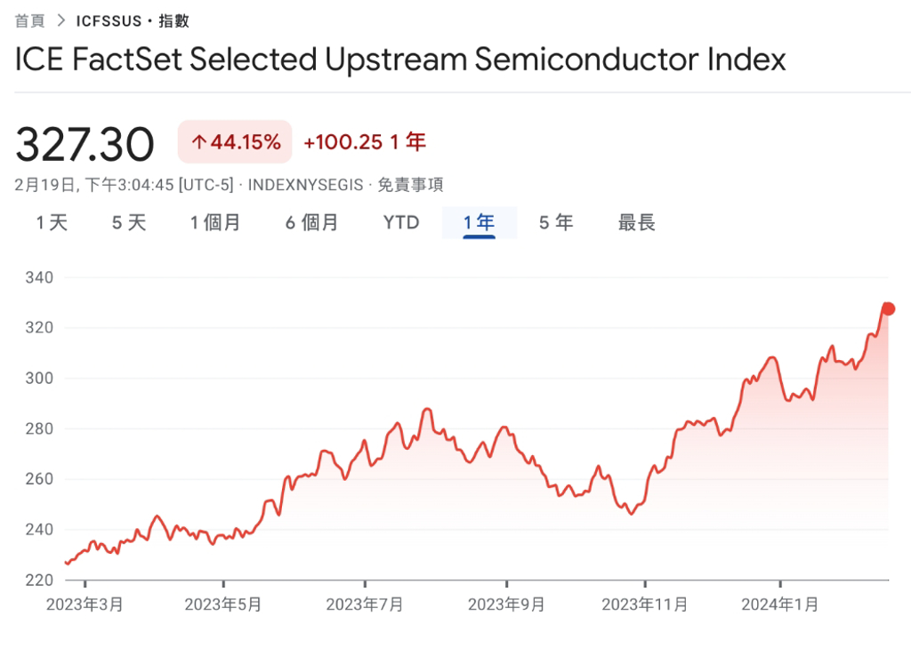Open the 免責事項 disclaimer link
This screenshot has width=911, height=648.
410,185
